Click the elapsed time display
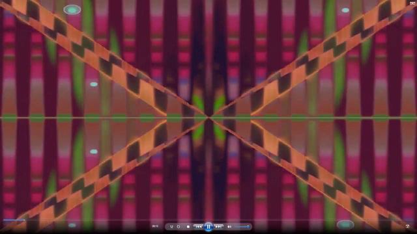Viewport: 417px width, 234px height. [x=155, y=226]
